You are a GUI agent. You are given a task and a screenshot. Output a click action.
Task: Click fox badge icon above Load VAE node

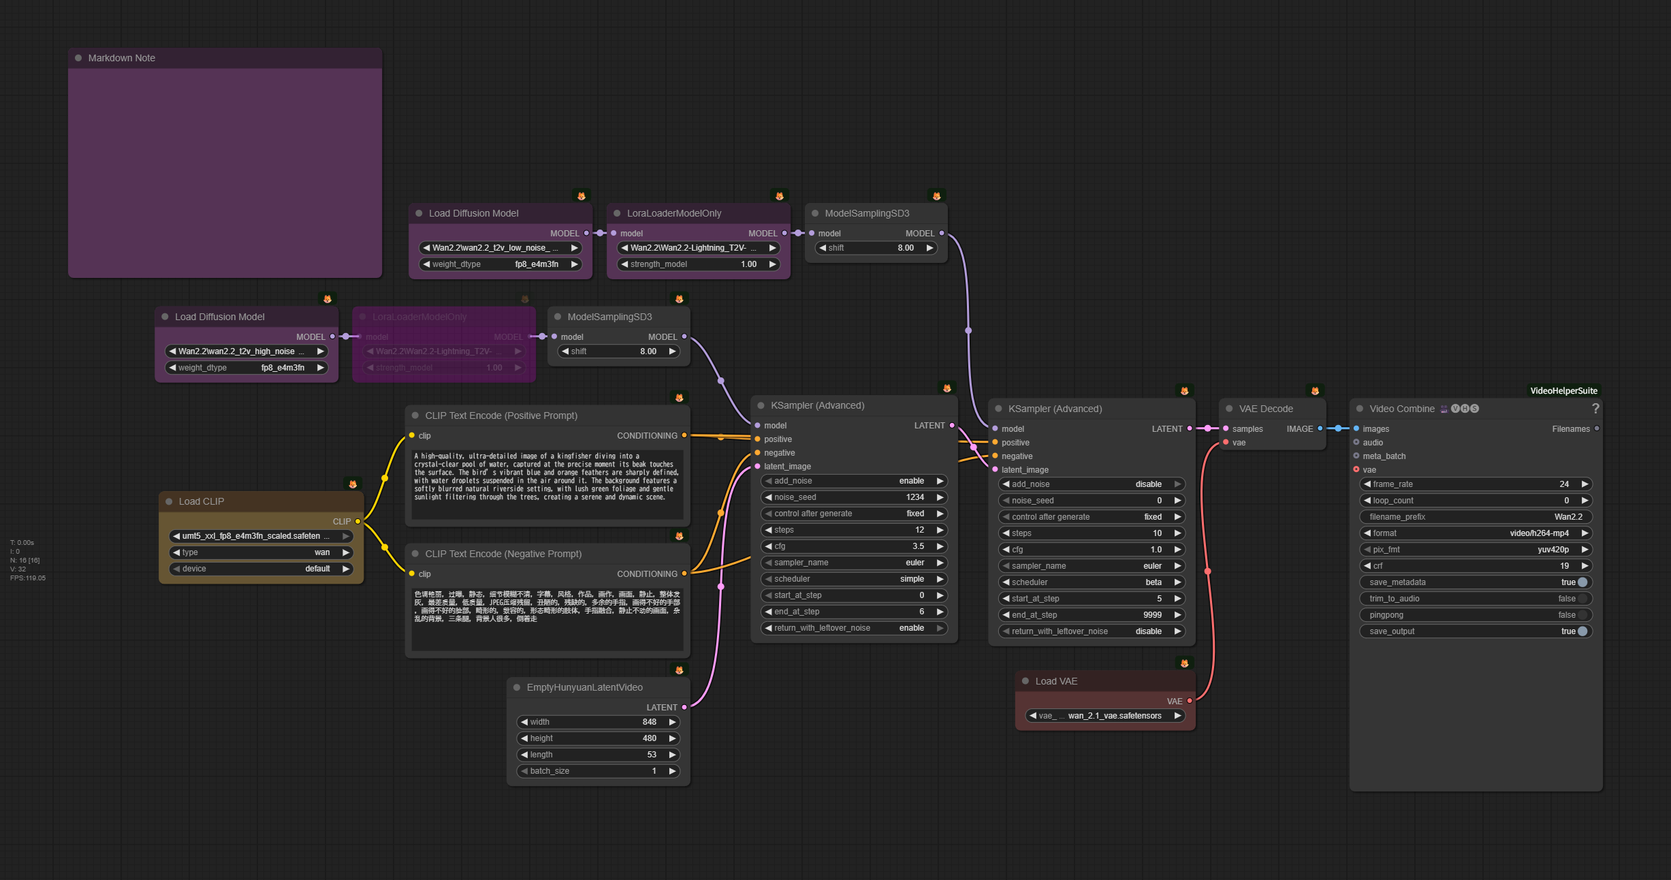(1184, 663)
